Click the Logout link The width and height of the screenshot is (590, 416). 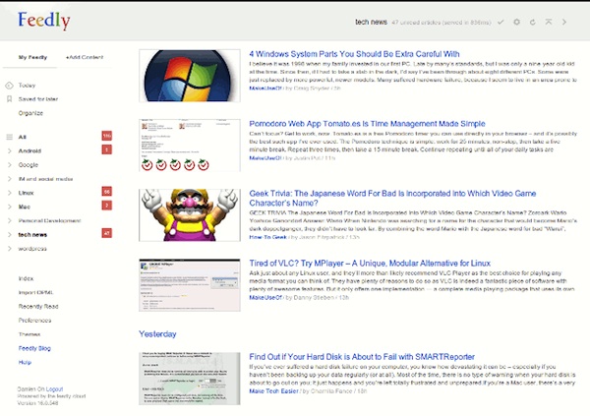click(54, 389)
